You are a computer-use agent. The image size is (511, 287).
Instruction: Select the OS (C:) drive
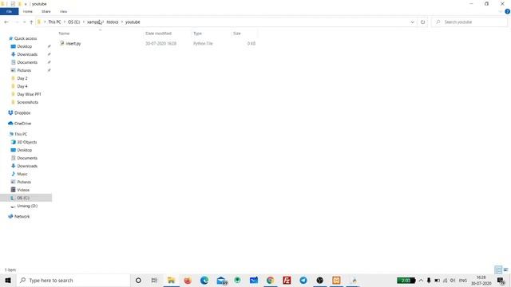[x=23, y=198]
